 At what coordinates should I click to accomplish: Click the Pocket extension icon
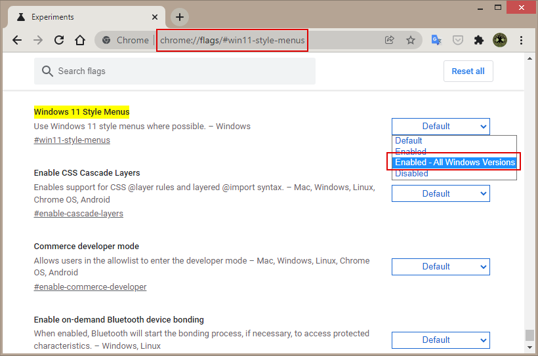point(458,40)
